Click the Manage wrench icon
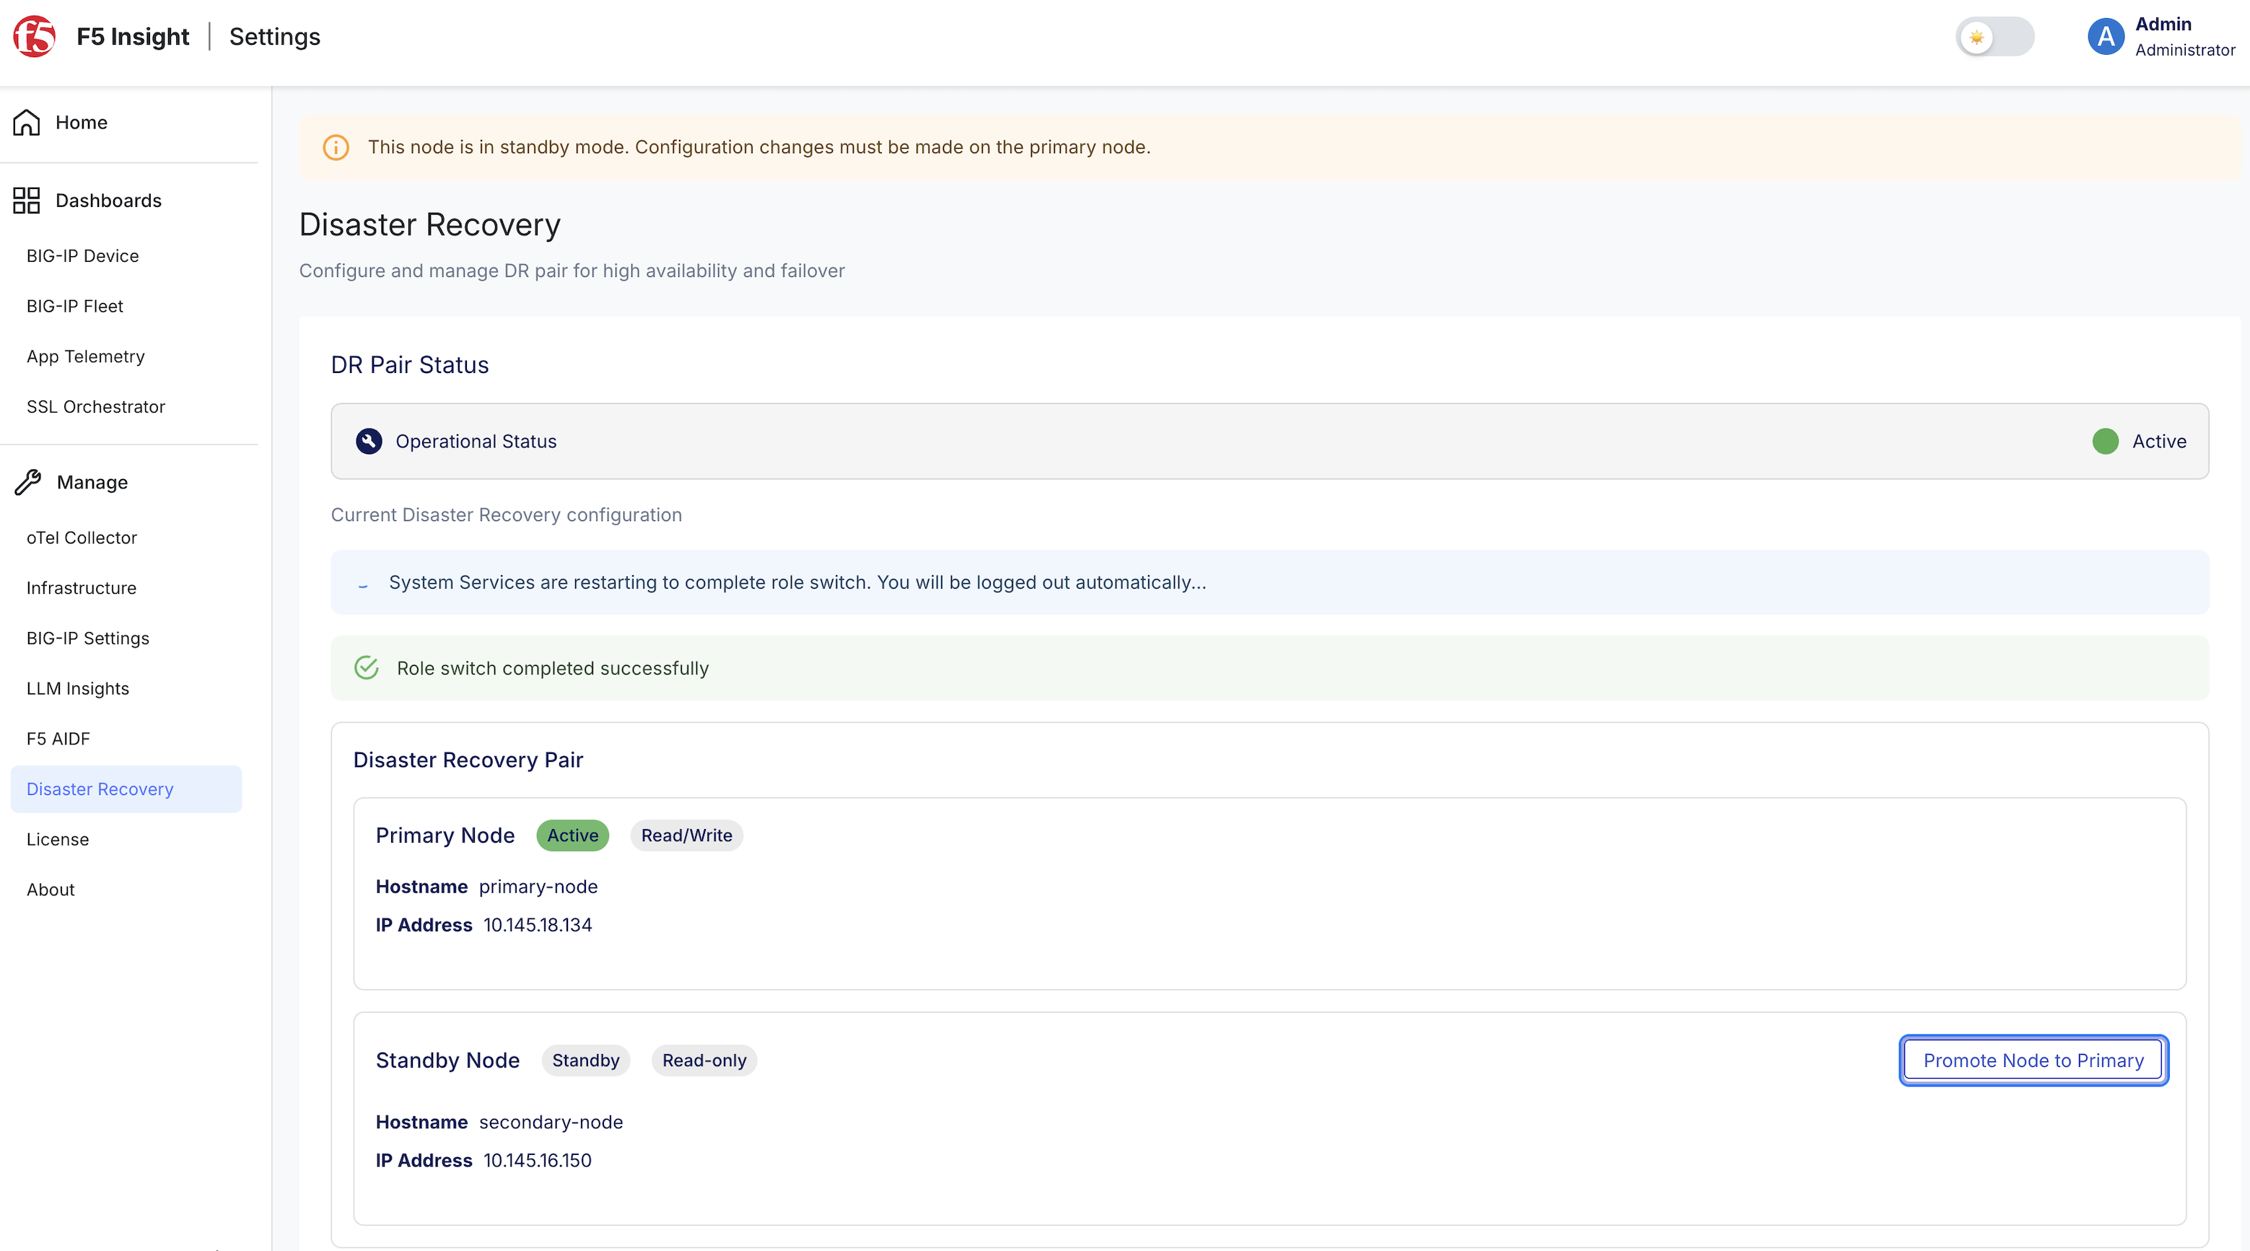The height and width of the screenshot is (1251, 2250). (28, 482)
